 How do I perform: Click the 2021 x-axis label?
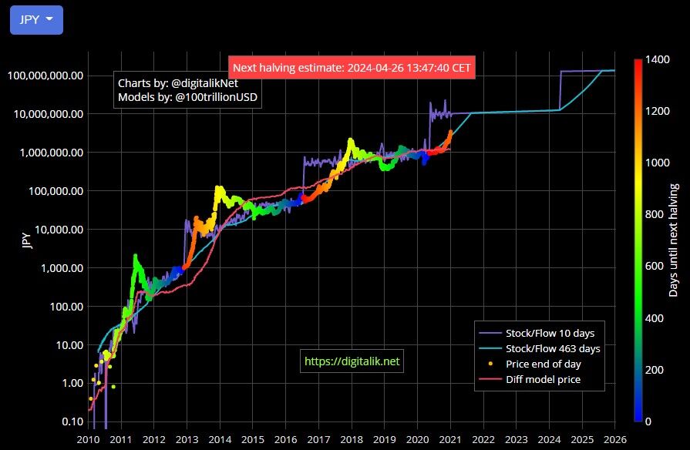click(x=450, y=439)
